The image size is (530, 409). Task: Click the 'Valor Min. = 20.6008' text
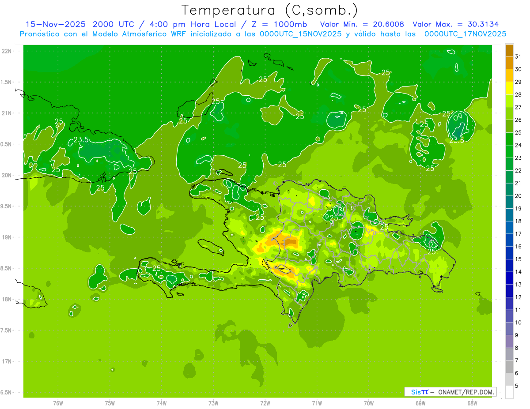pos(362,24)
